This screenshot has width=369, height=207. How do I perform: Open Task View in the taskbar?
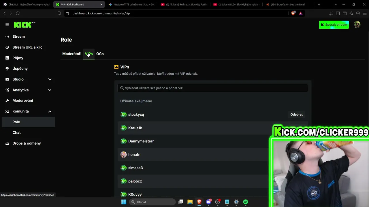click(181, 202)
